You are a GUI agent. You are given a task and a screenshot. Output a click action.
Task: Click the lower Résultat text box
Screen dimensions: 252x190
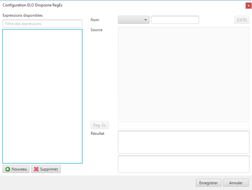pos(184,164)
